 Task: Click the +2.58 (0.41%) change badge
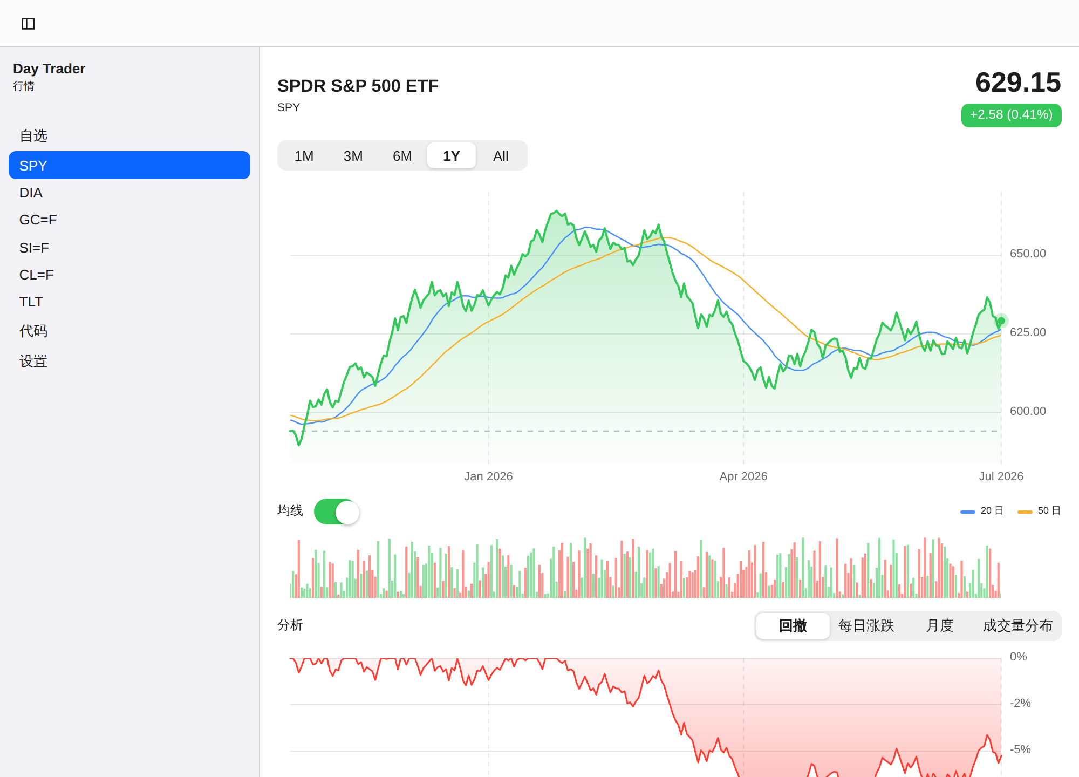pos(1011,115)
